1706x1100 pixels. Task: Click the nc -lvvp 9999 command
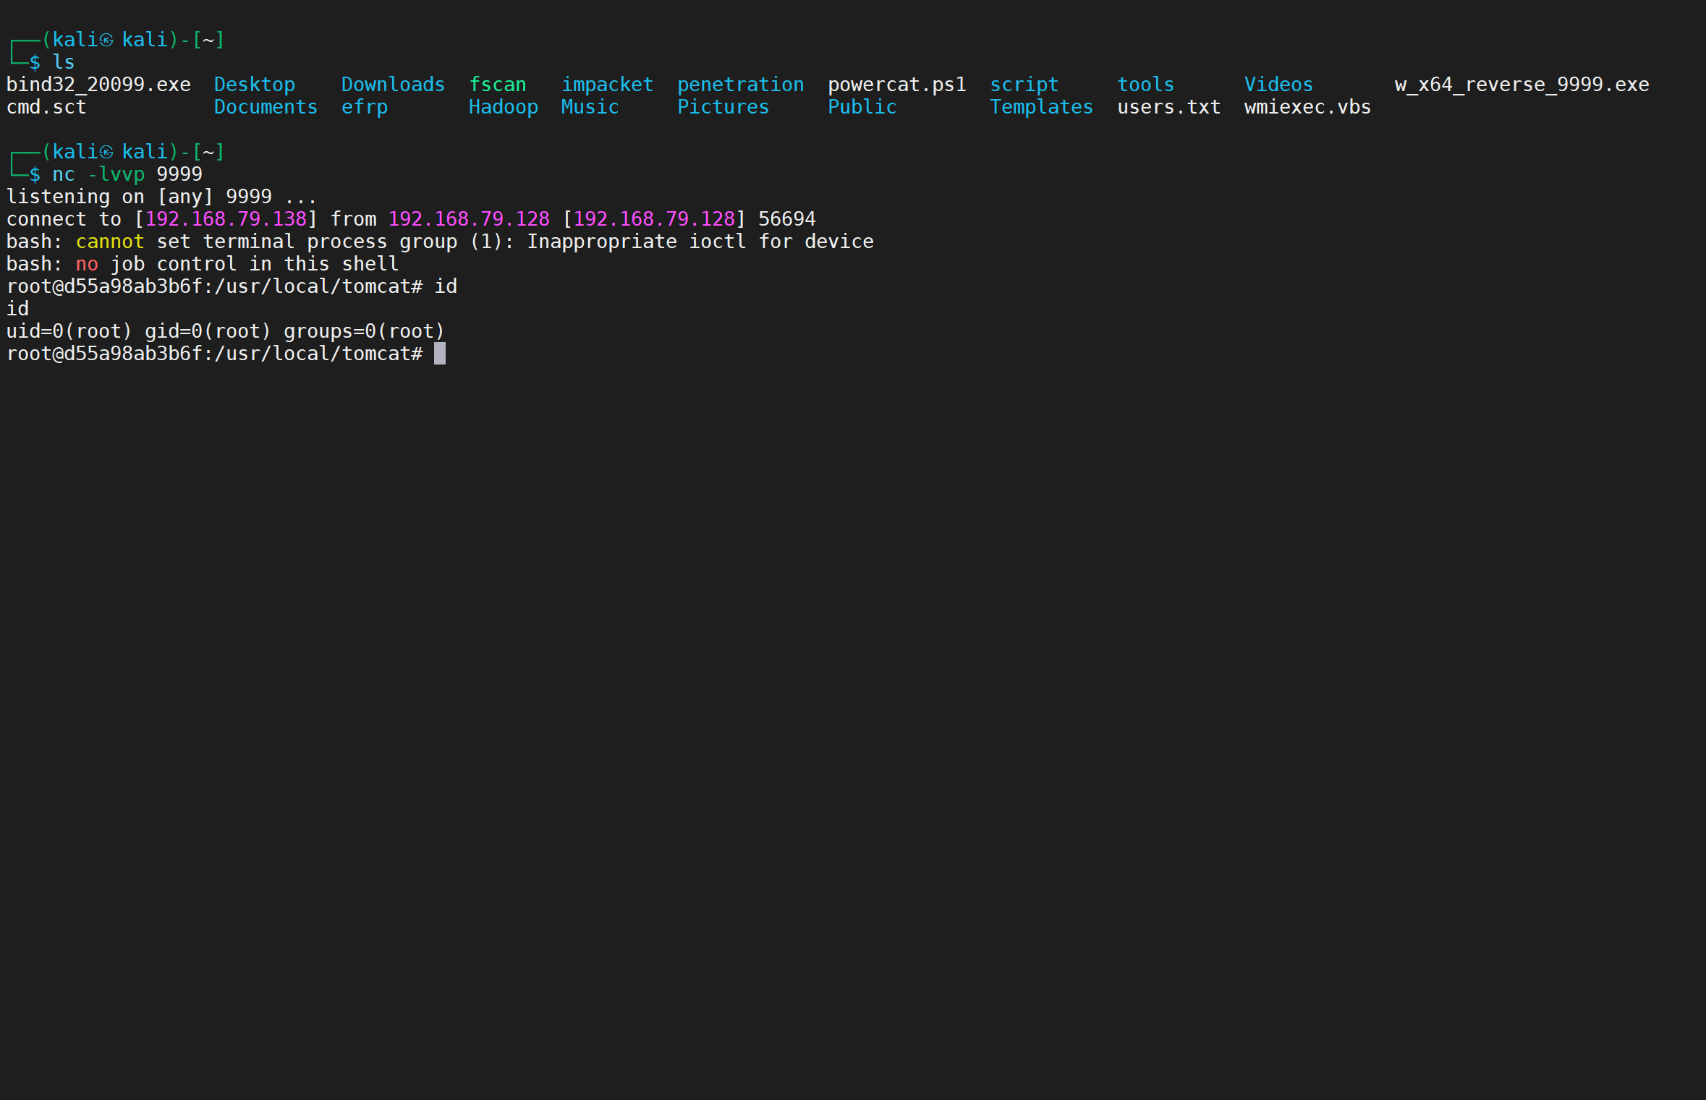pyautogui.click(x=127, y=174)
